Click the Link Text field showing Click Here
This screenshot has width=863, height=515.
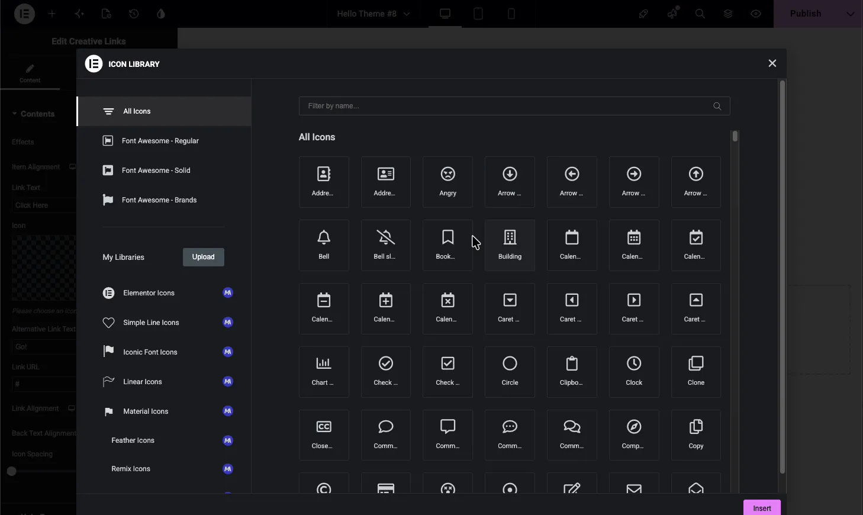pos(44,205)
